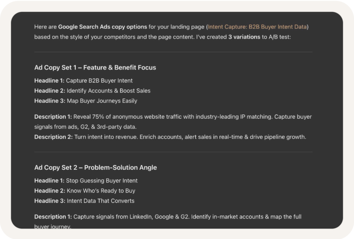Click the 'Description 2:' label in Set 1
354x239 pixels.
click(x=54, y=137)
